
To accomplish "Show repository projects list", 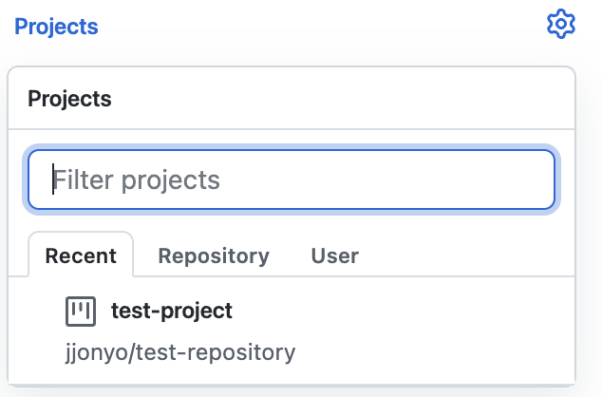I will point(214,255).
